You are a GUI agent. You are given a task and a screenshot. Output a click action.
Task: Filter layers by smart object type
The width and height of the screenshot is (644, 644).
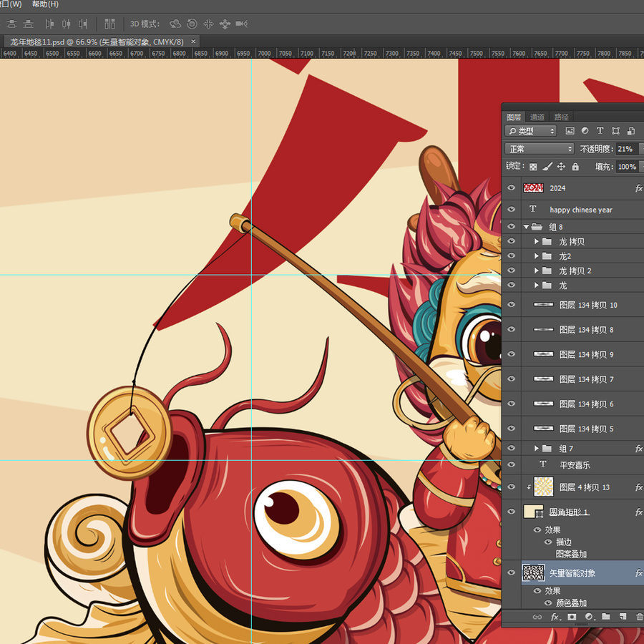click(x=631, y=131)
